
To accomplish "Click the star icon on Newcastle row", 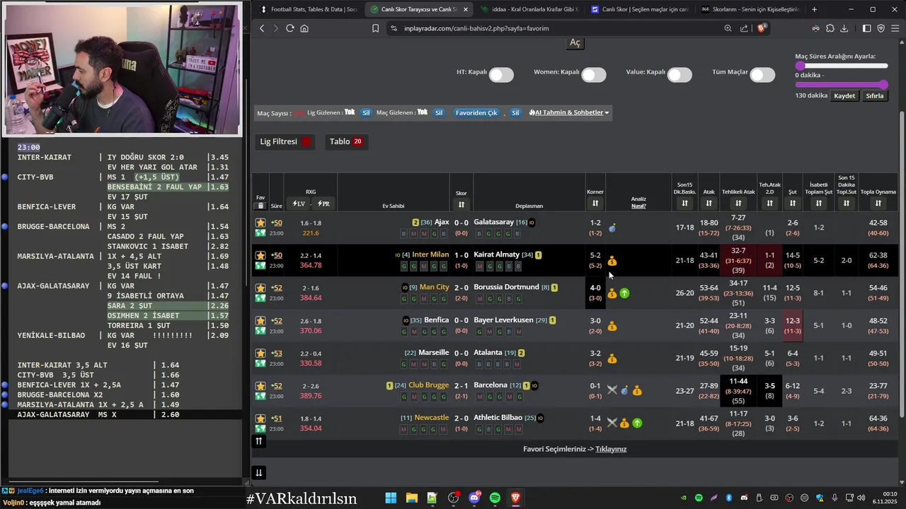I will pos(260,418).
